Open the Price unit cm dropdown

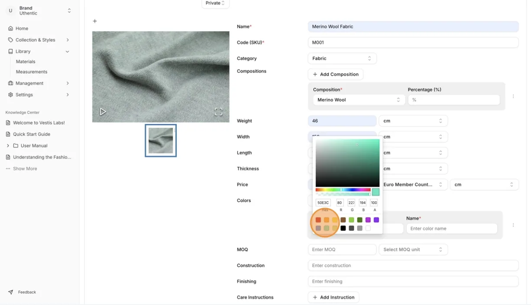484,184
